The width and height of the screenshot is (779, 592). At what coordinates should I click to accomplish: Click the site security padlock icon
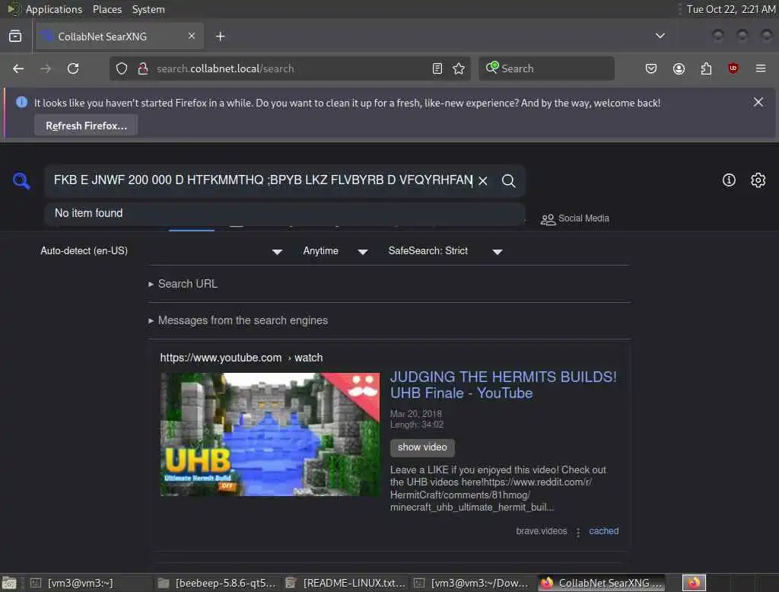[143, 68]
